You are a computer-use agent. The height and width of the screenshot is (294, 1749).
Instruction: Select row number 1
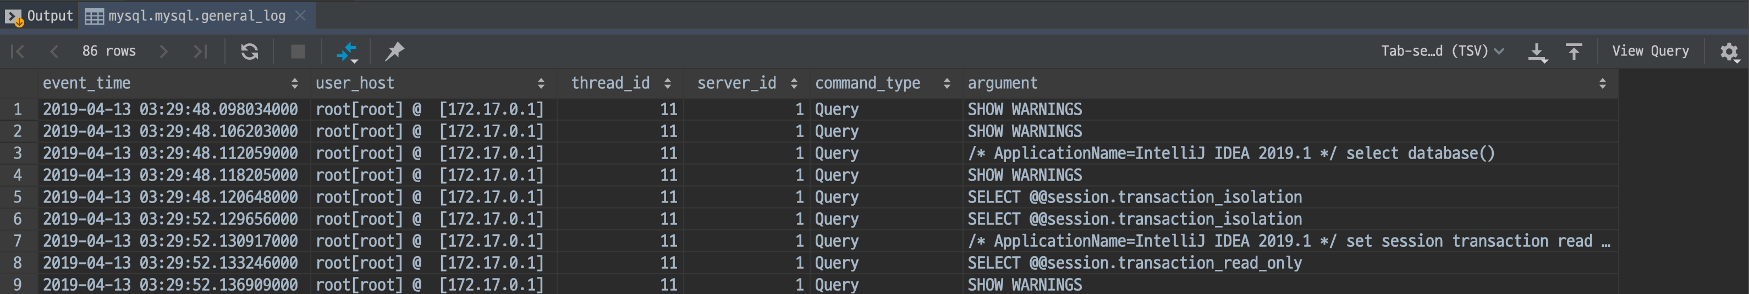[x=18, y=110]
